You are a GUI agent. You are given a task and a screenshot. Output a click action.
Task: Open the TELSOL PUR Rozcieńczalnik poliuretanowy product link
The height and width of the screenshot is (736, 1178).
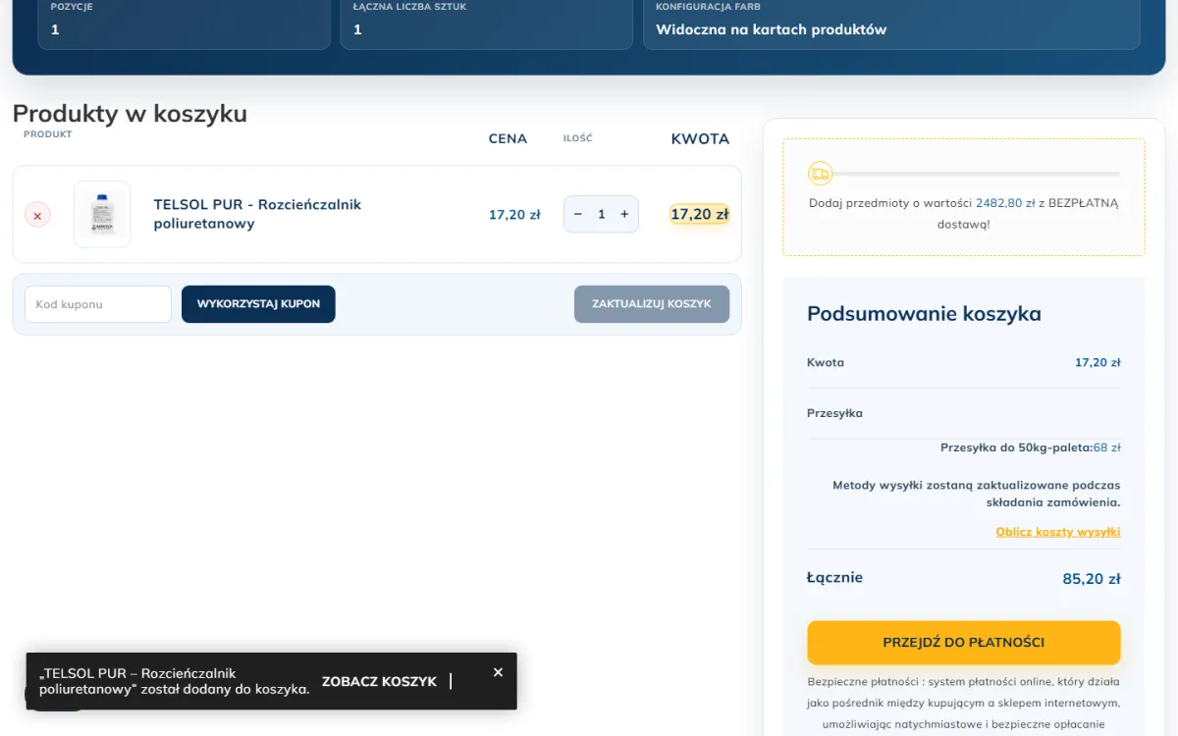click(x=257, y=214)
